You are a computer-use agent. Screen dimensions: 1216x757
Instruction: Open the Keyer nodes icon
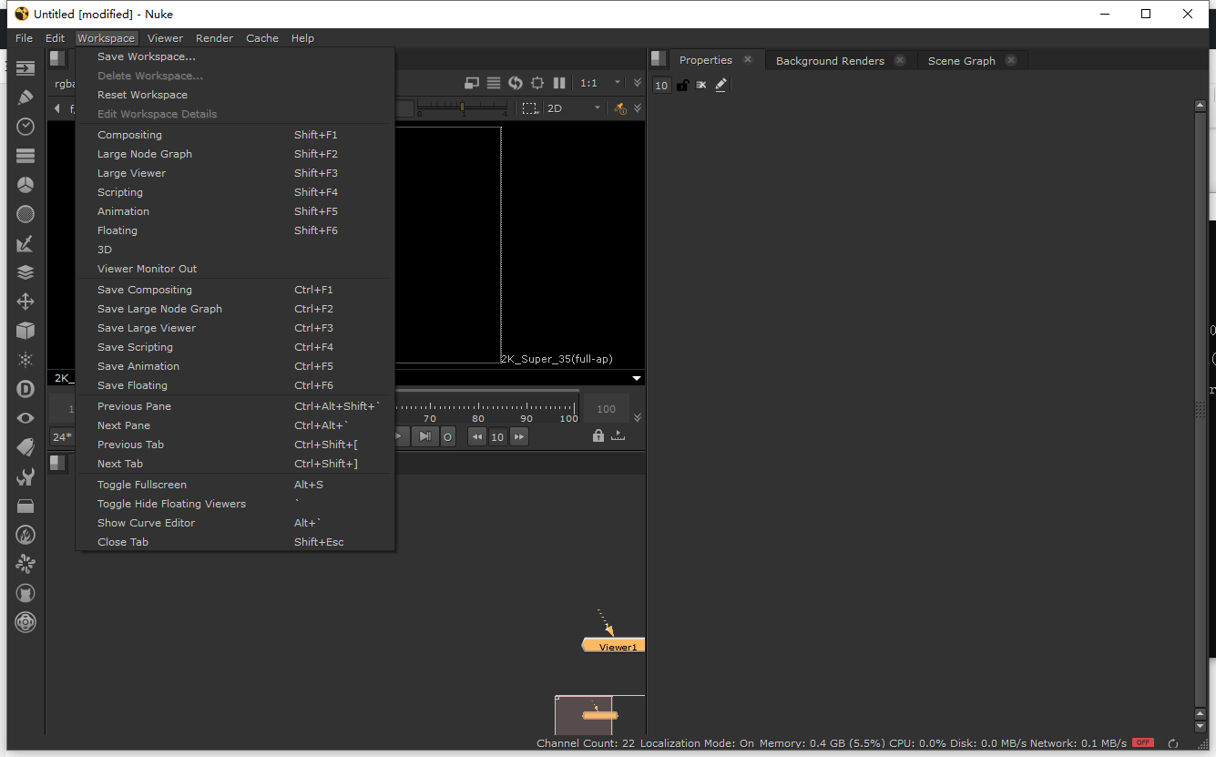pyautogui.click(x=26, y=243)
